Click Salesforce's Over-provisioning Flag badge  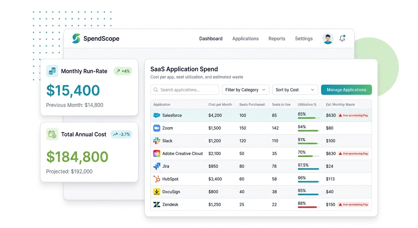353,115
